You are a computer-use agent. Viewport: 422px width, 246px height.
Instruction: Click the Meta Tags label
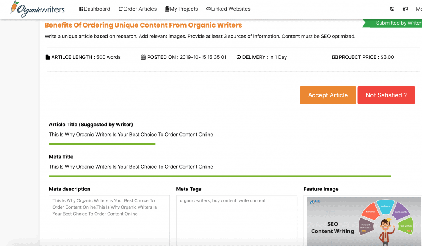[x=189, y=189]
